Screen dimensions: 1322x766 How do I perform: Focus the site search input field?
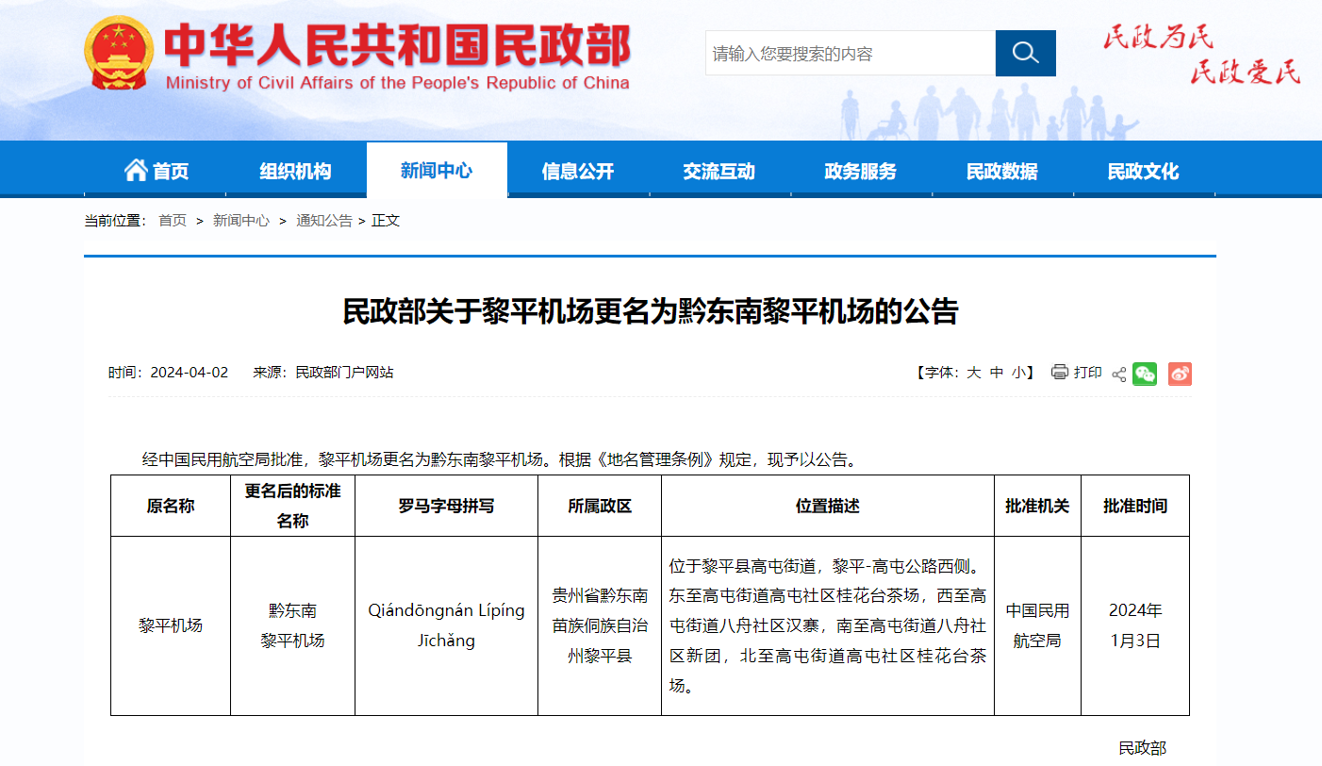click(851, 53)
